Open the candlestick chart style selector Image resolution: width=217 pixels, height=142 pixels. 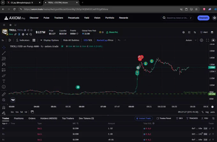click(x=10, y=40)
